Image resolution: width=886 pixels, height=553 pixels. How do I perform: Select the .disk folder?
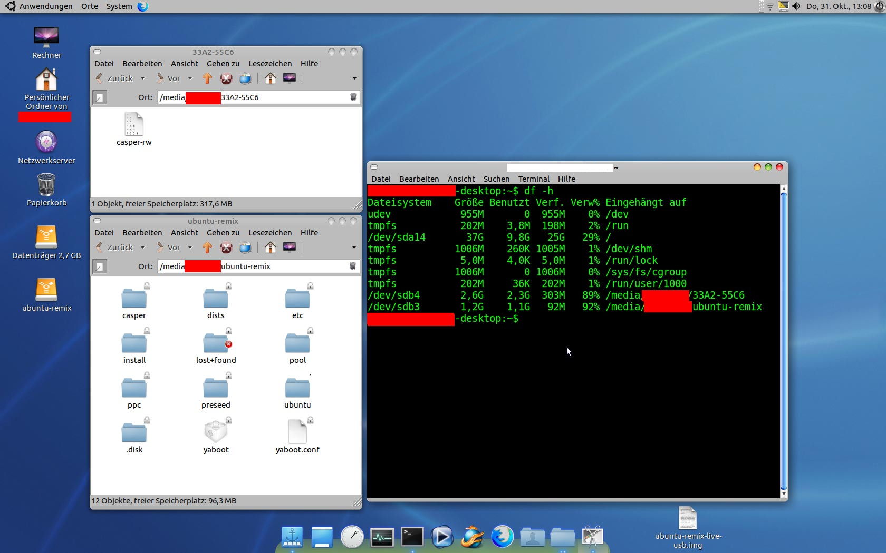coord(134,436)
